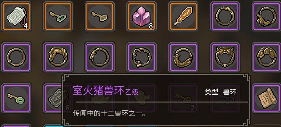281x127 pixels.
Task: Pick the key with green chain links
Action: pos(58,16)
